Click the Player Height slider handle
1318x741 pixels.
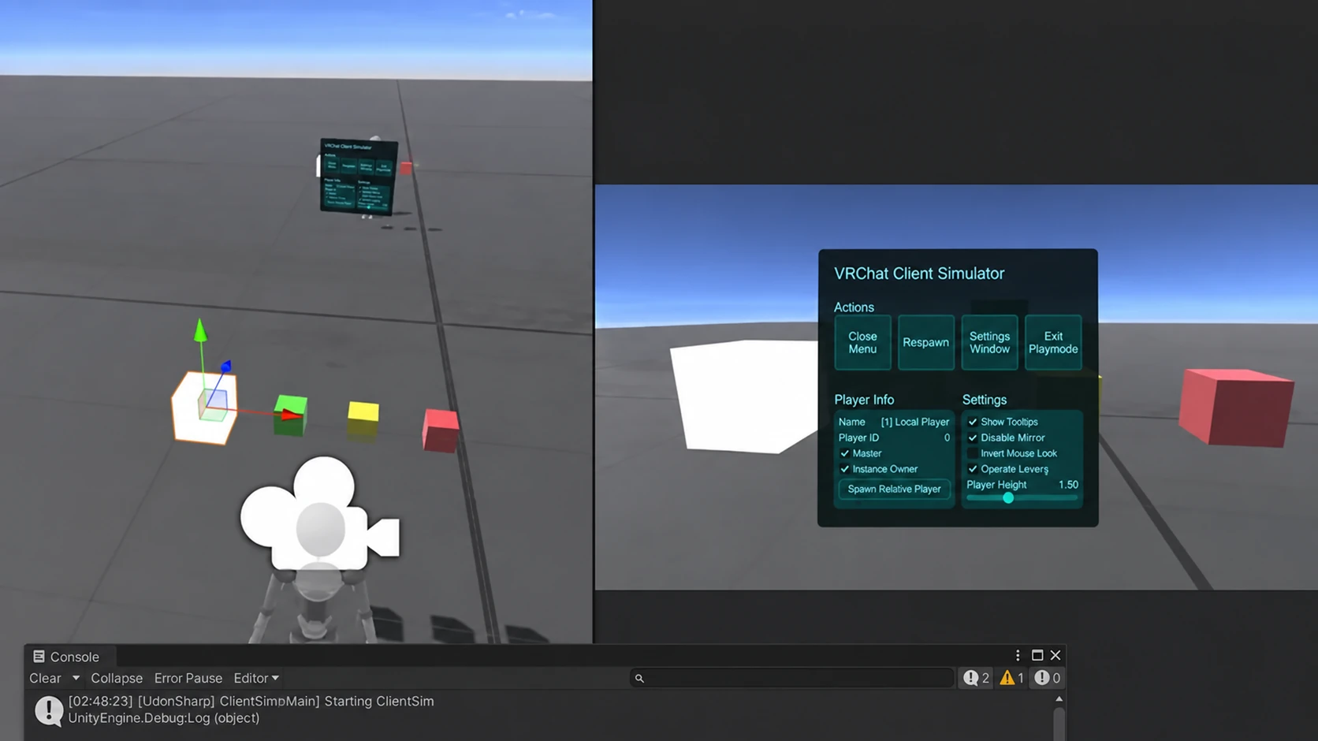click(1008, 497)
